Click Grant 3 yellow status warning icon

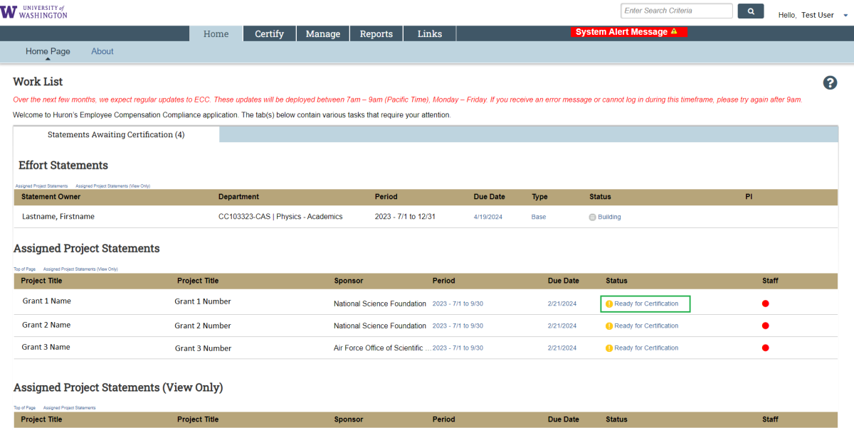(609, 348)
